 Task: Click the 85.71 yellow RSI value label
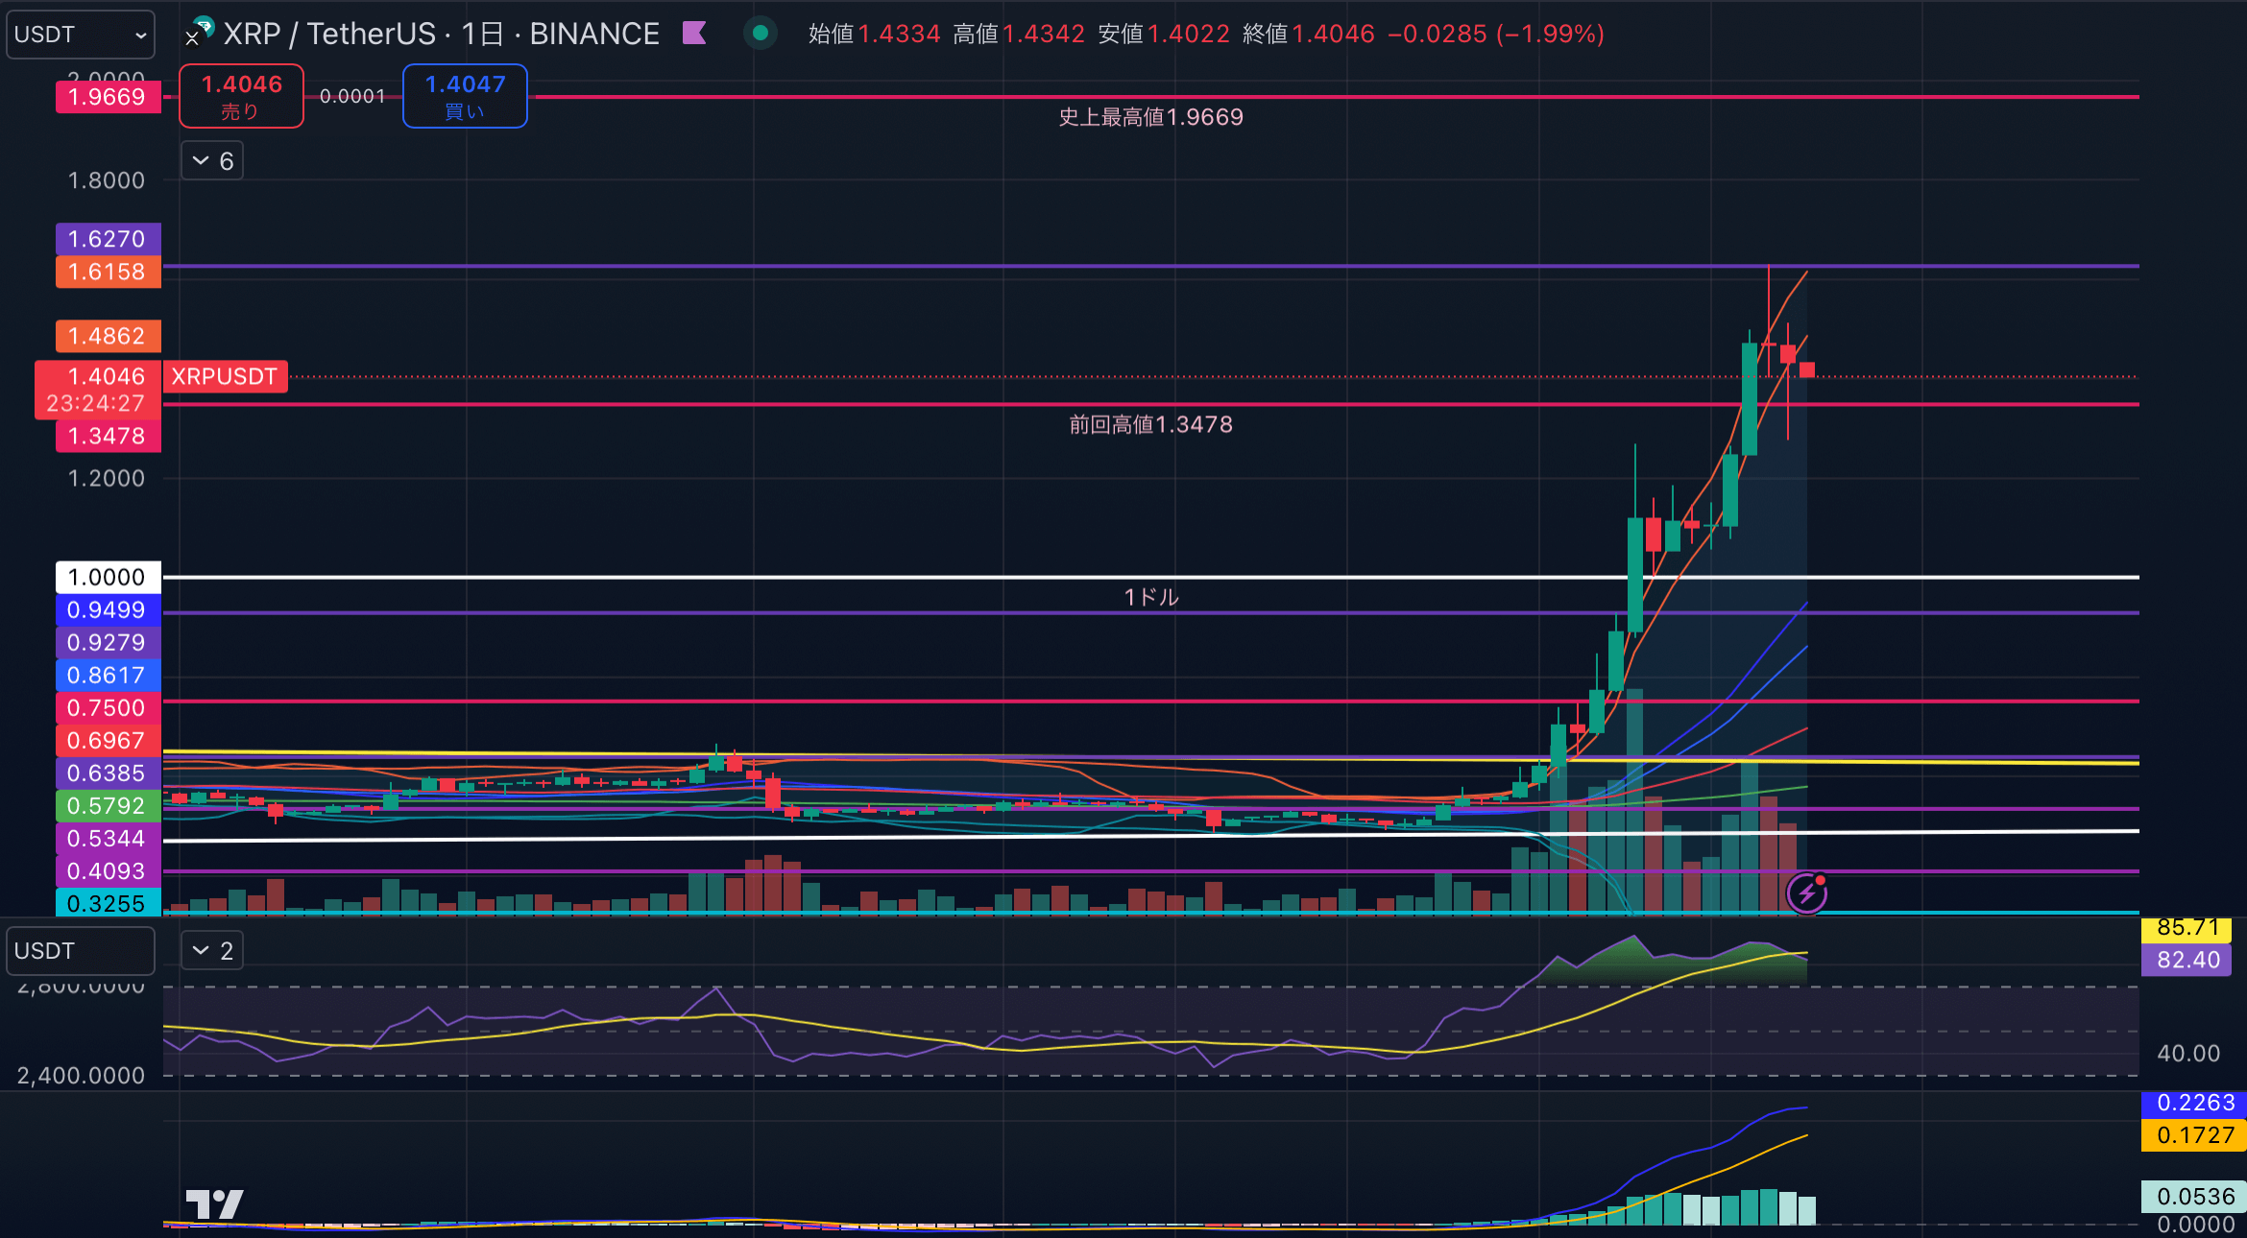pyautogui.click(x=2187, y=929)
